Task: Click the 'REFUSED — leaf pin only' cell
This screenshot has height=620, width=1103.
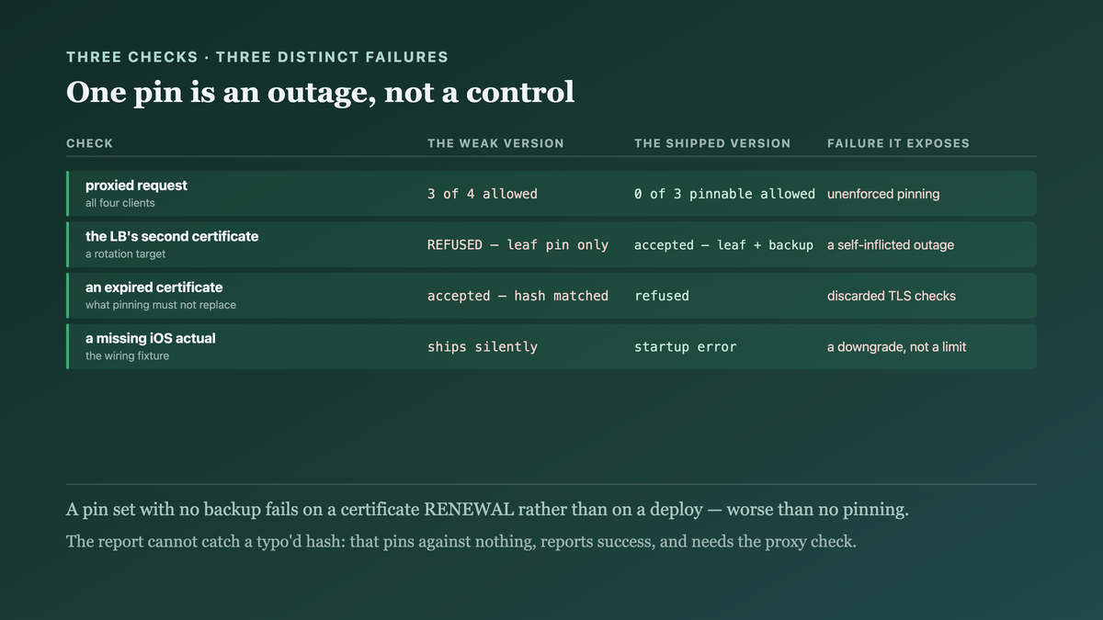Action: 517,245
